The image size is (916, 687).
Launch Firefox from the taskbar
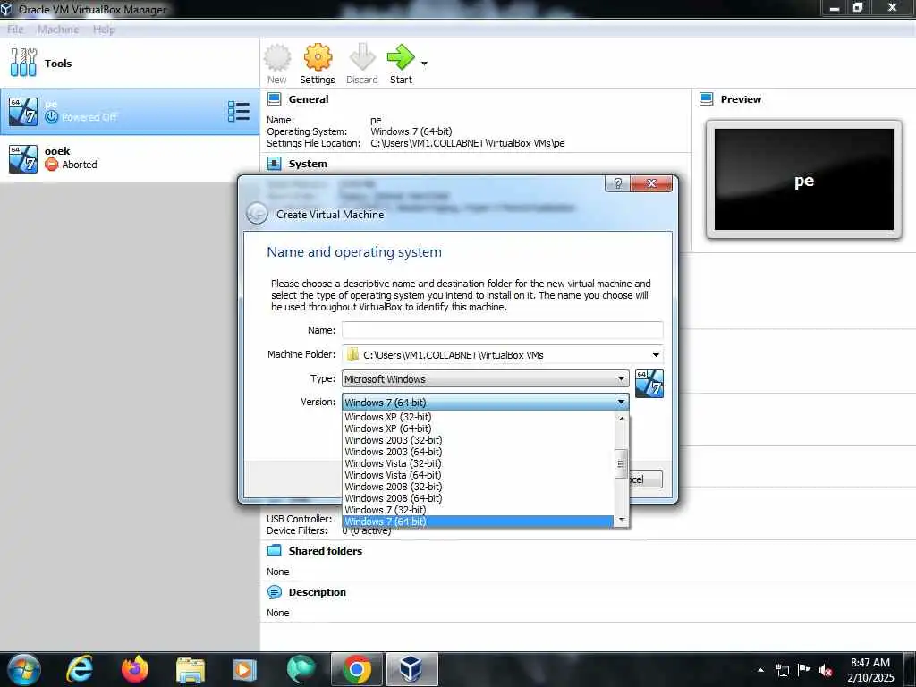coord(135,669)
